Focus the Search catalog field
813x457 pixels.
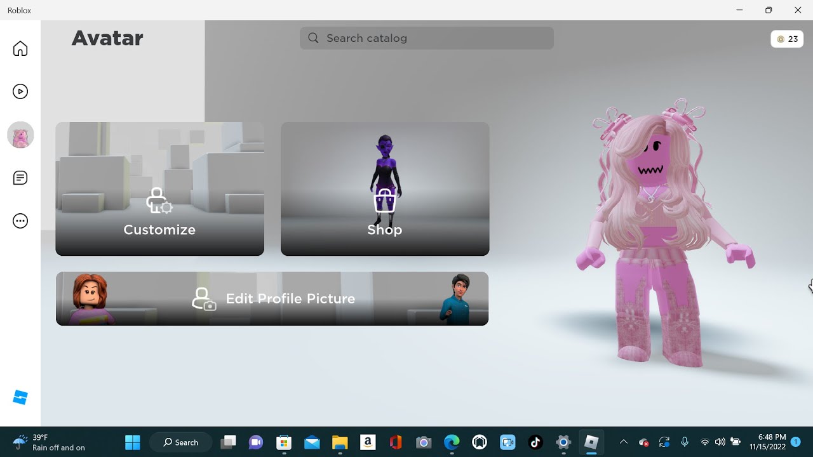tap(426, 38)
